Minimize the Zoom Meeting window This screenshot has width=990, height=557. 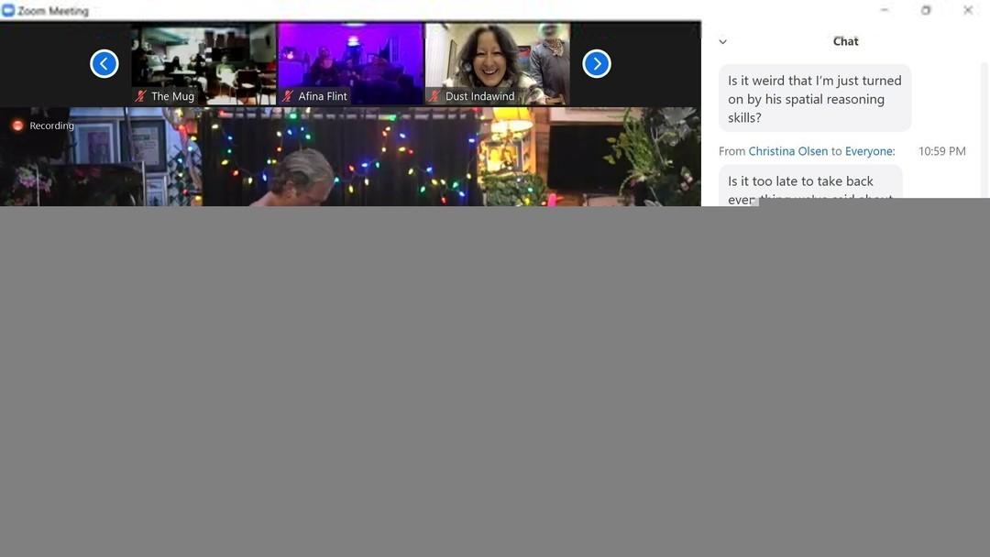click(x=884, y=11)
